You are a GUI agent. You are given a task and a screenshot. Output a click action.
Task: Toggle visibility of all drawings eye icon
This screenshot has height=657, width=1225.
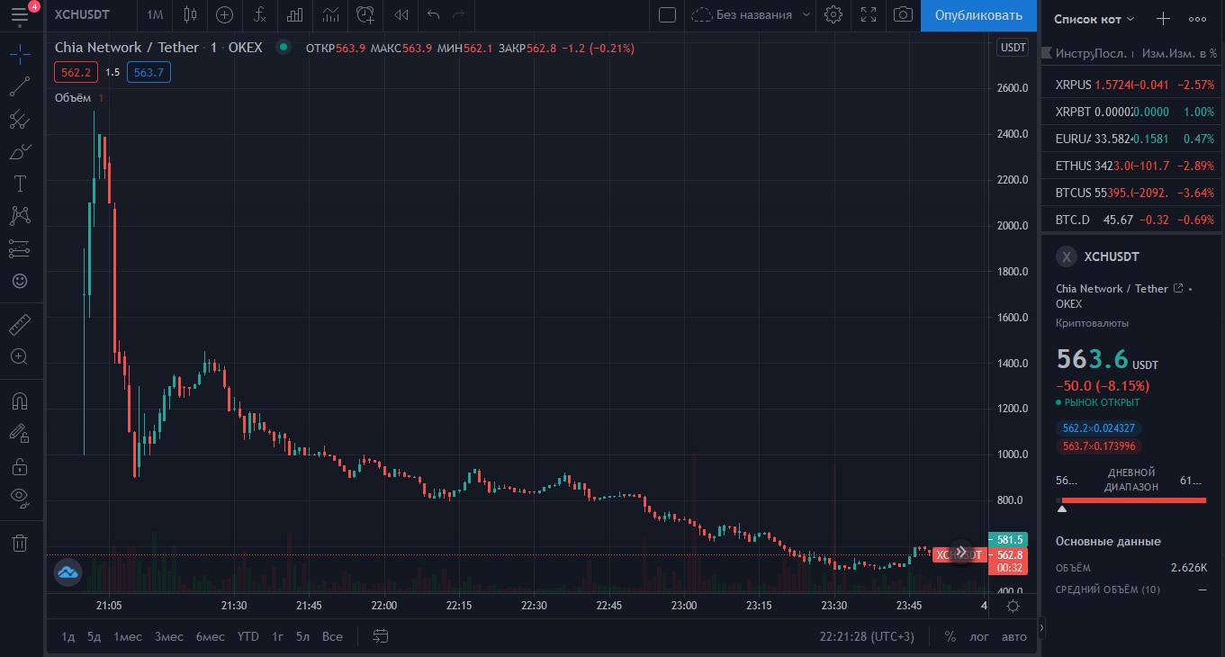click(x=20, y=496)
